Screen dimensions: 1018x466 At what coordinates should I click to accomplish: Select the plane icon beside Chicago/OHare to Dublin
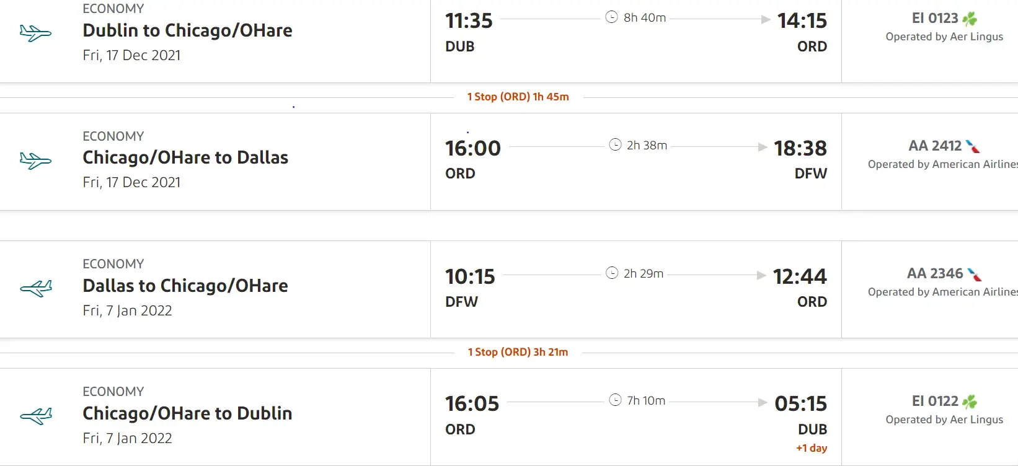tap(36, 416)
